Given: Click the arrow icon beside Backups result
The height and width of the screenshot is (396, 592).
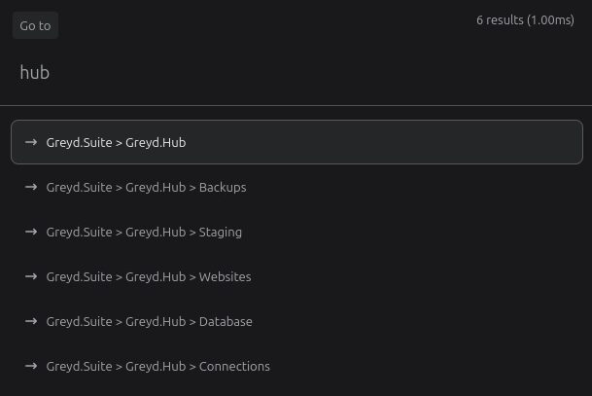Looking at the screenshot, I should pyautogui.click(x=31, y=187).
